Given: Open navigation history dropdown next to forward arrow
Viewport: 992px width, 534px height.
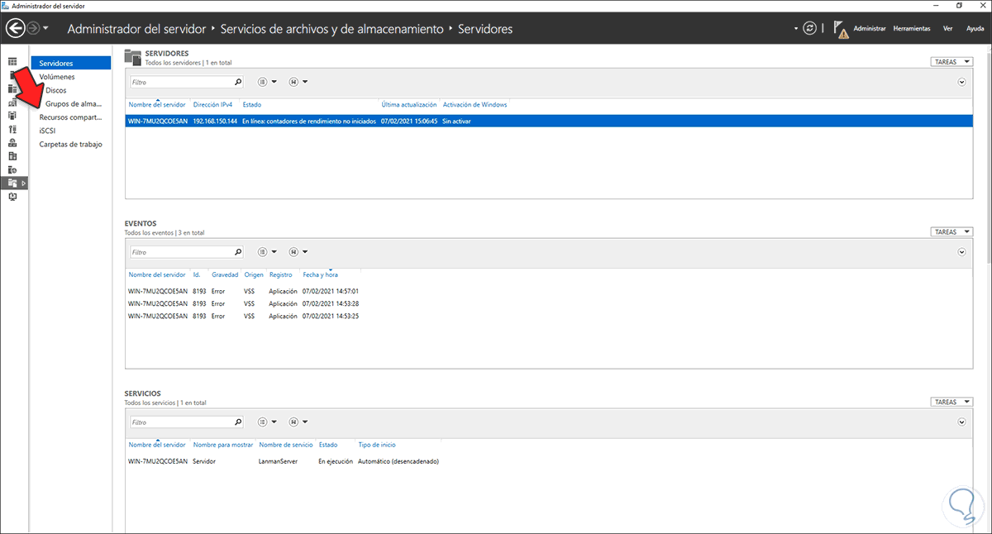Looking at the screenshot, I should 45,29.
